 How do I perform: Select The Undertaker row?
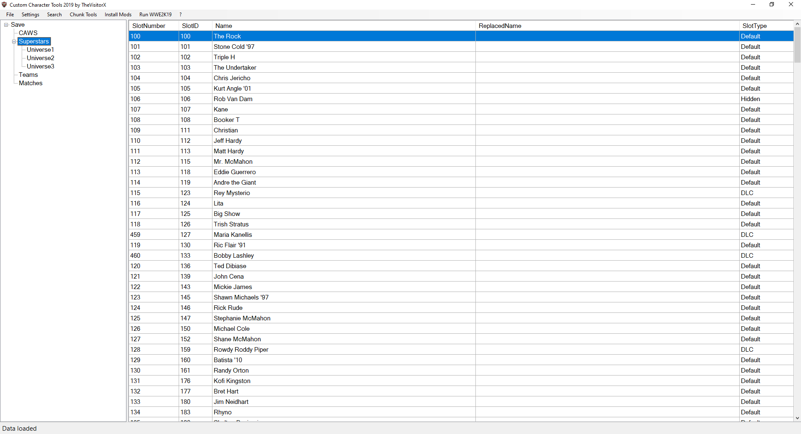pos(461,68)
